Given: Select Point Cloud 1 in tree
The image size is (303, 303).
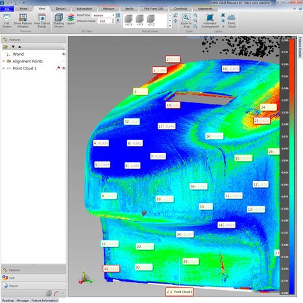Looking at the screenshot, I should point(25,68).
